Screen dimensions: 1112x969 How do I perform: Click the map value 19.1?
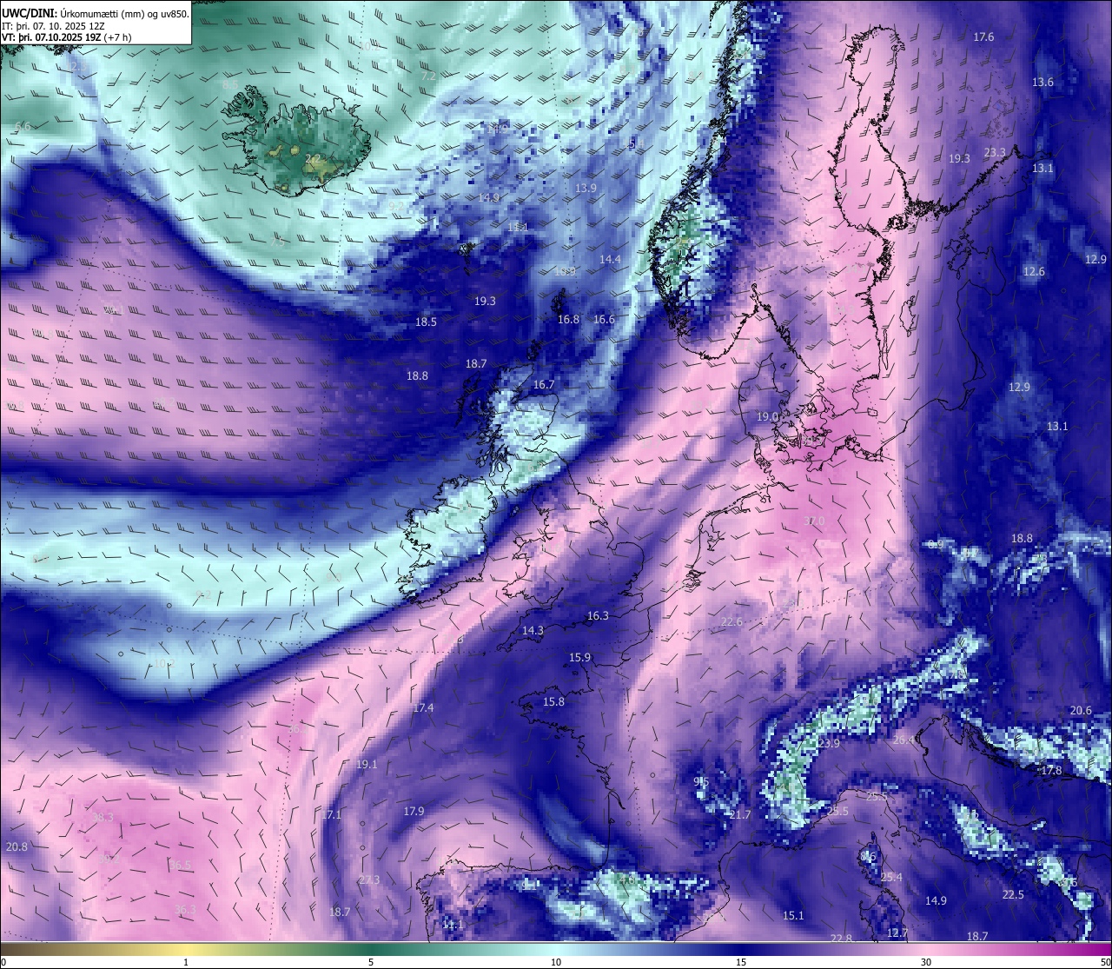click(x=367, y=765)
